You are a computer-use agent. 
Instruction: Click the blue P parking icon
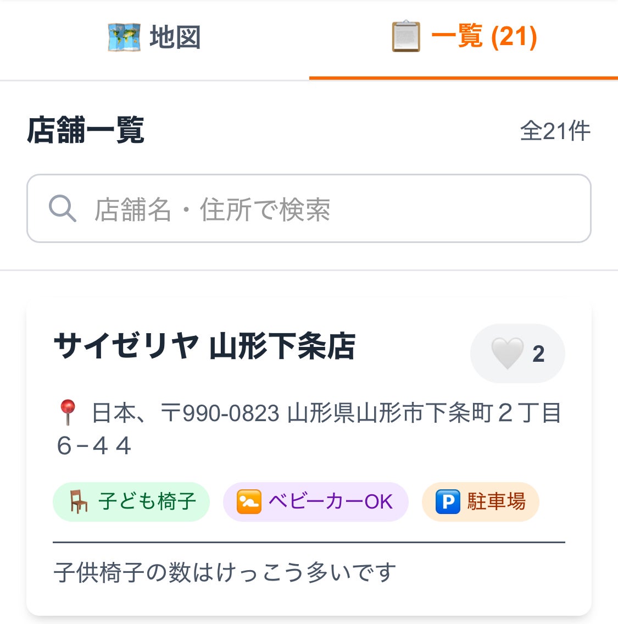point(448,502)
